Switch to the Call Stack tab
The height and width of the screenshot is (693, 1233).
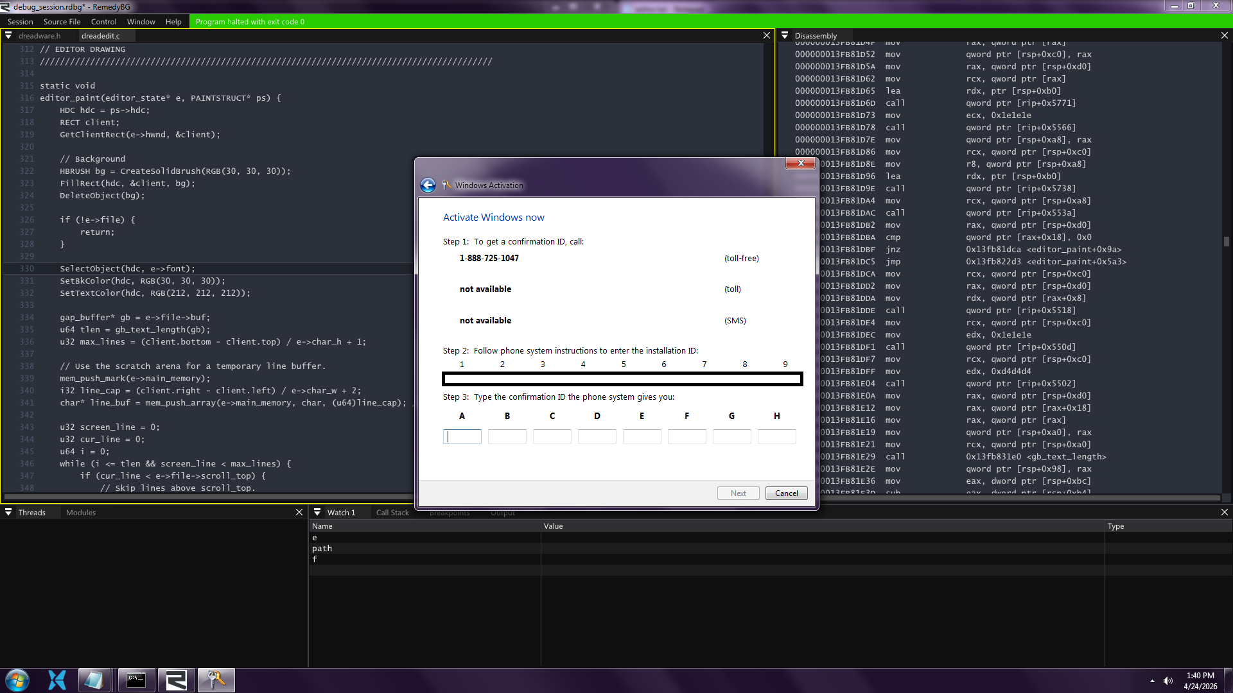(x=392, y=512)
